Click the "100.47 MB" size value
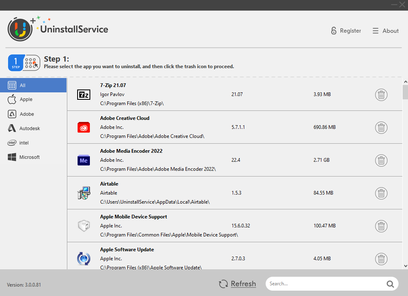This screenshot has height=296, width=408. coord(325,225)
